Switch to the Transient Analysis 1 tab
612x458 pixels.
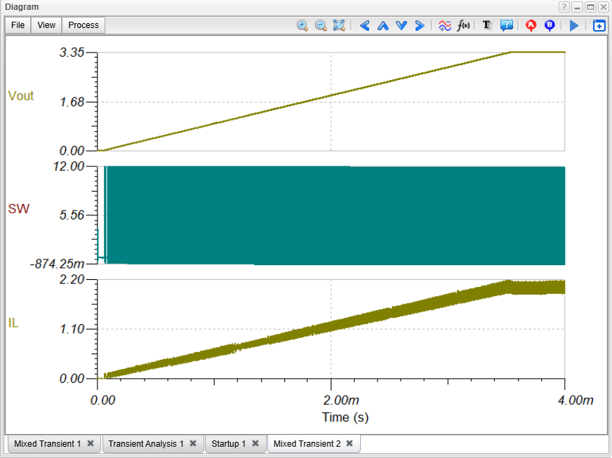145,444
